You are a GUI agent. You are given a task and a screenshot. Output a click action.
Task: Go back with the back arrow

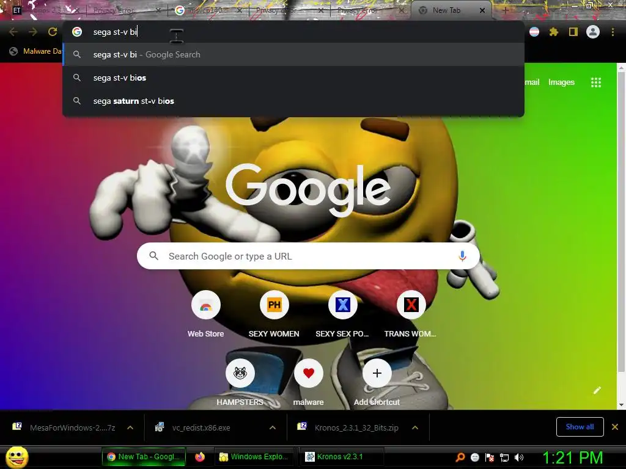point(13,32)
